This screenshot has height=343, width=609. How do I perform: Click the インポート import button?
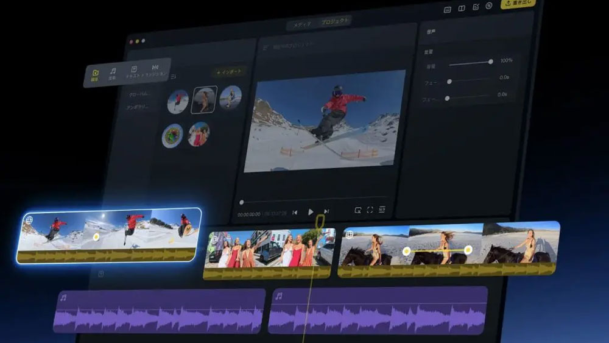(230, 72)
